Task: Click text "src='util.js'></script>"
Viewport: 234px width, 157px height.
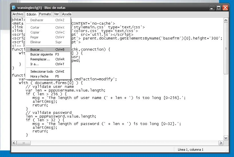Action: click(107, 35)
